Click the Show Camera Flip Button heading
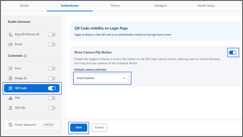Screen dimensions: 243x137 (x=93, y=52)
